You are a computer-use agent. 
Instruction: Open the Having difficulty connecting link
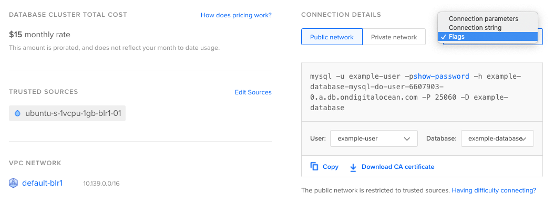click(494, 190)
